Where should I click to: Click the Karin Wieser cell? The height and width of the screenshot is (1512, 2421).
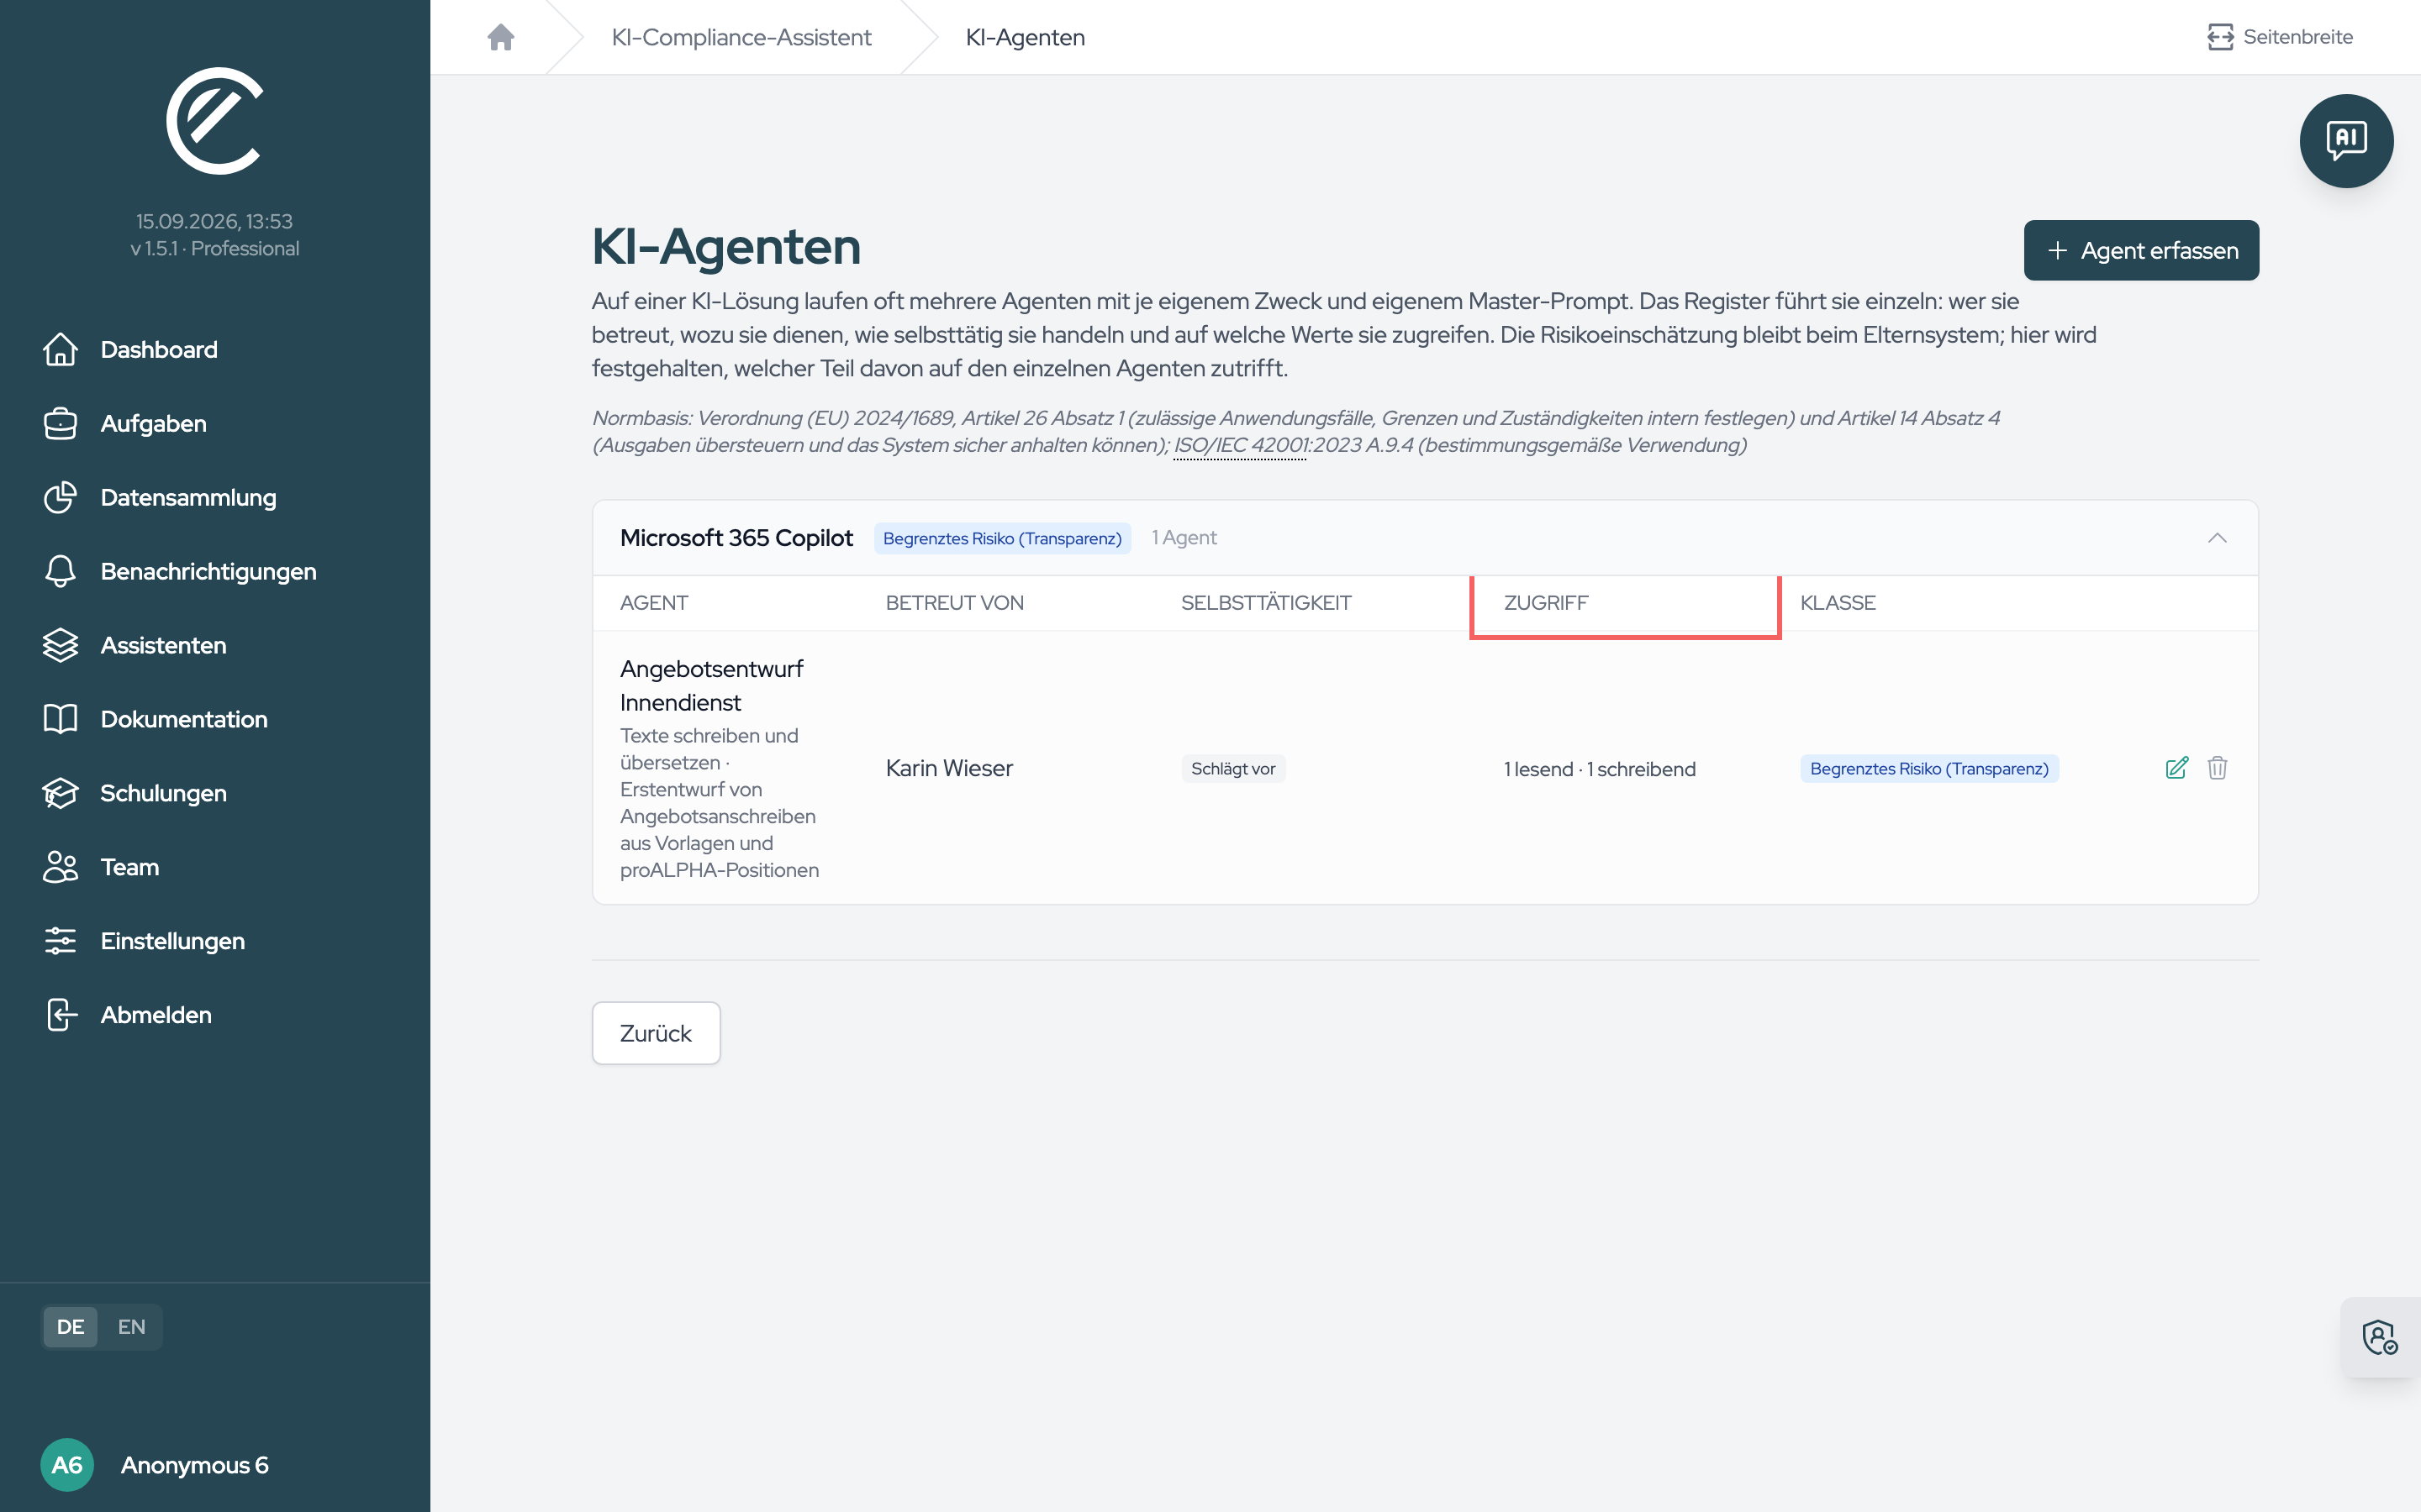[x=949, y=768]
